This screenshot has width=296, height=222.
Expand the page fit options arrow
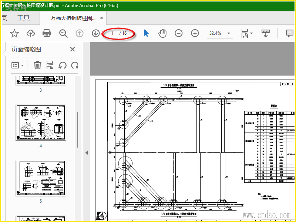pos(252,33)
